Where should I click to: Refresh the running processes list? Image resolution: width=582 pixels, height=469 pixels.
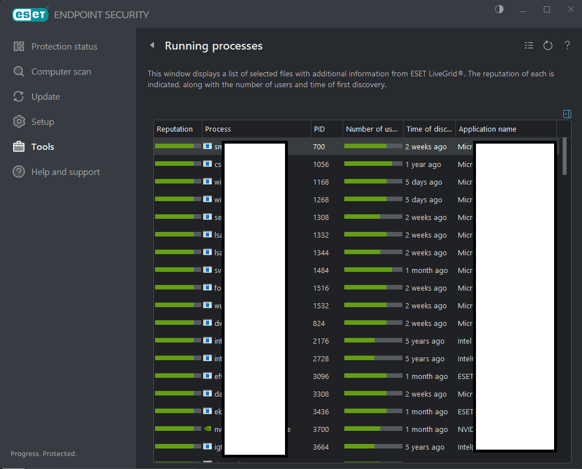point(548,45)
